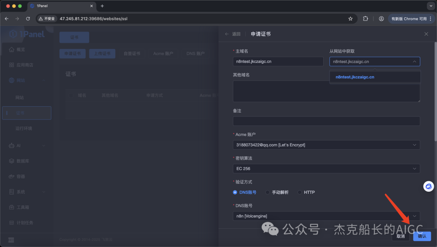Click the DNS 账户 button
437x247 pixels.
point(195,54)
